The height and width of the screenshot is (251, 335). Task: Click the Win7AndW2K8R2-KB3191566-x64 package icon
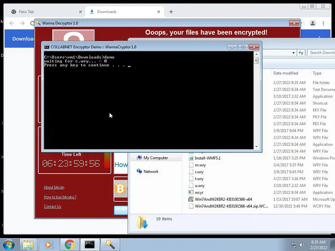[191, 199]
